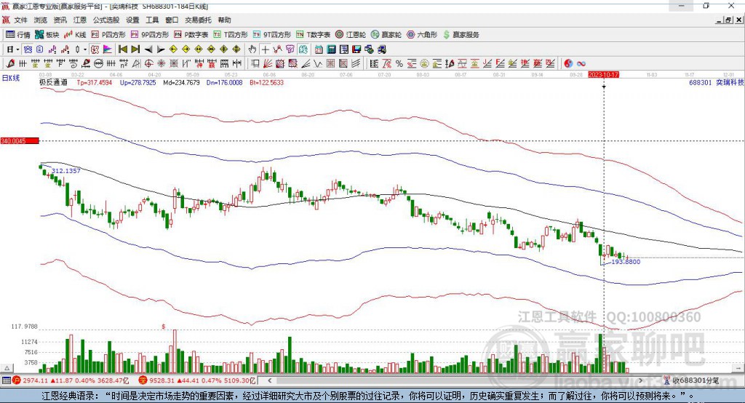The image size is (745, 403).
Task: Open the 江恩 menu
Action: 80,20
